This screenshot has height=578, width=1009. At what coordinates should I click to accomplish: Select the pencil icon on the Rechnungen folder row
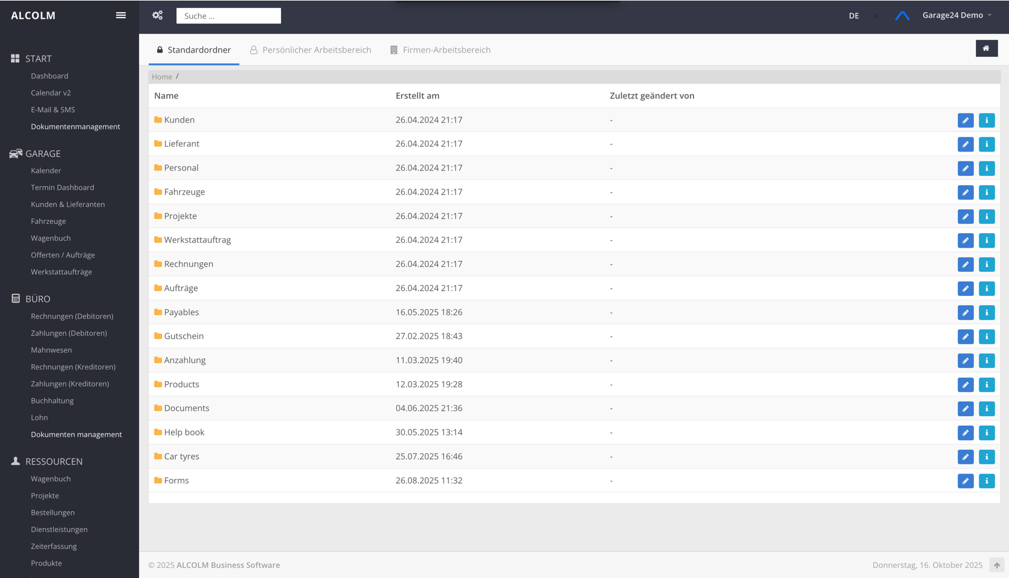[965, 264]
